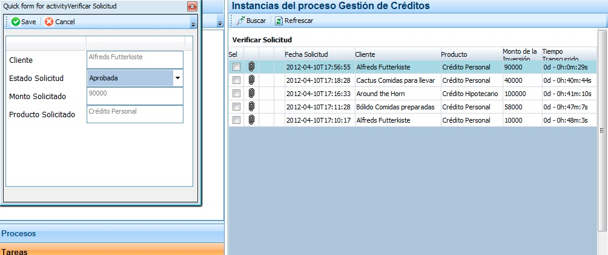Open the Estado Solicitud dropdown arrow
Screen dimensions: 608x255
point(177,78)
